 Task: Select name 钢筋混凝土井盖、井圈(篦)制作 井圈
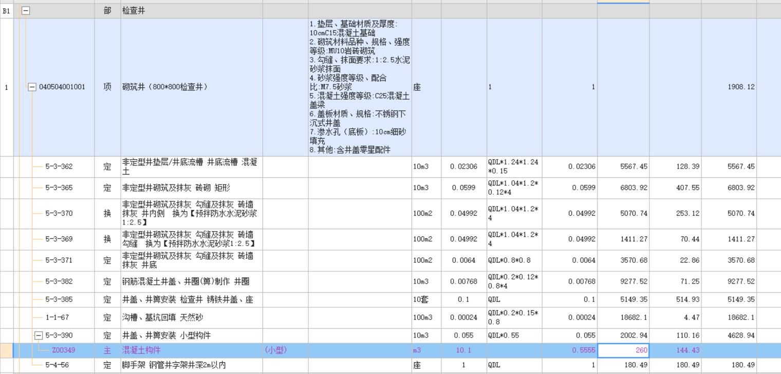click(x=186, y=282)
